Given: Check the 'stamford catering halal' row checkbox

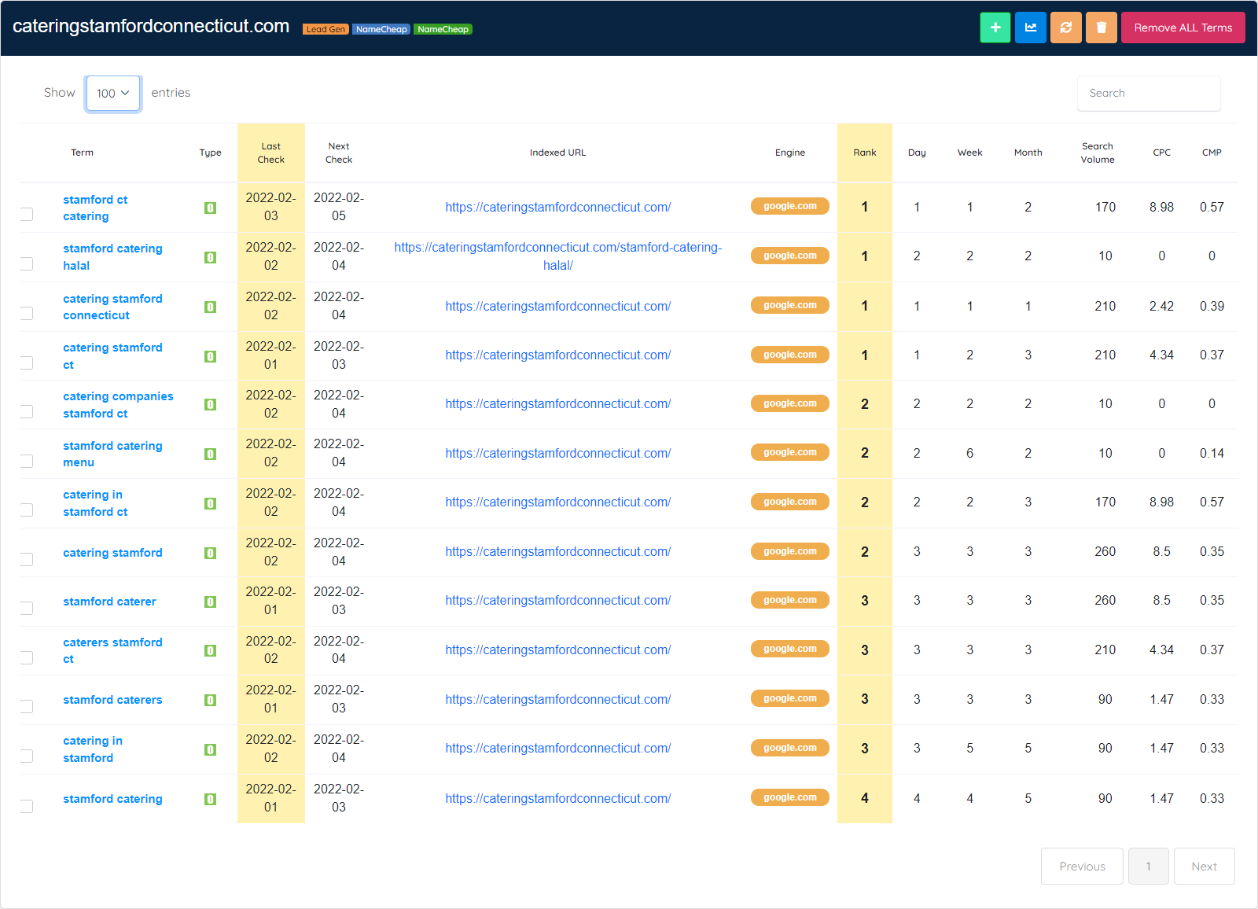Looking at the screenshot, I should pos(27,263).
